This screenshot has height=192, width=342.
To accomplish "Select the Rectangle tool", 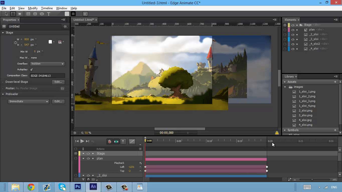I will 28,14.
